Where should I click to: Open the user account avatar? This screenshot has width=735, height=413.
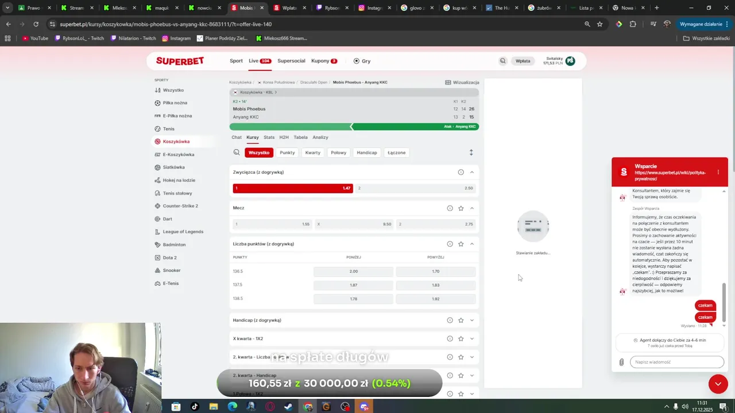click(x=570, y=61)
